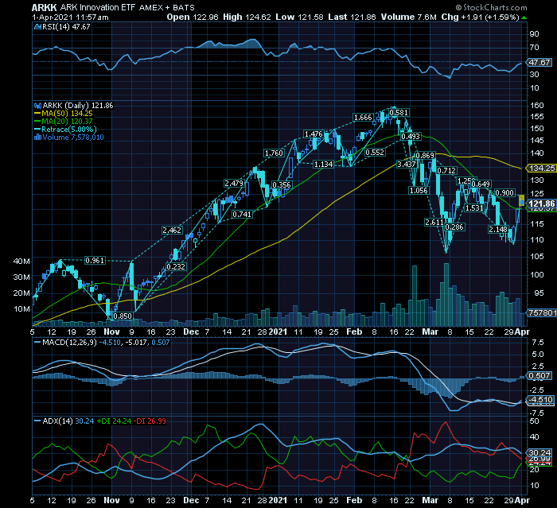Click the 2.462 retracement label

(172, 230)
